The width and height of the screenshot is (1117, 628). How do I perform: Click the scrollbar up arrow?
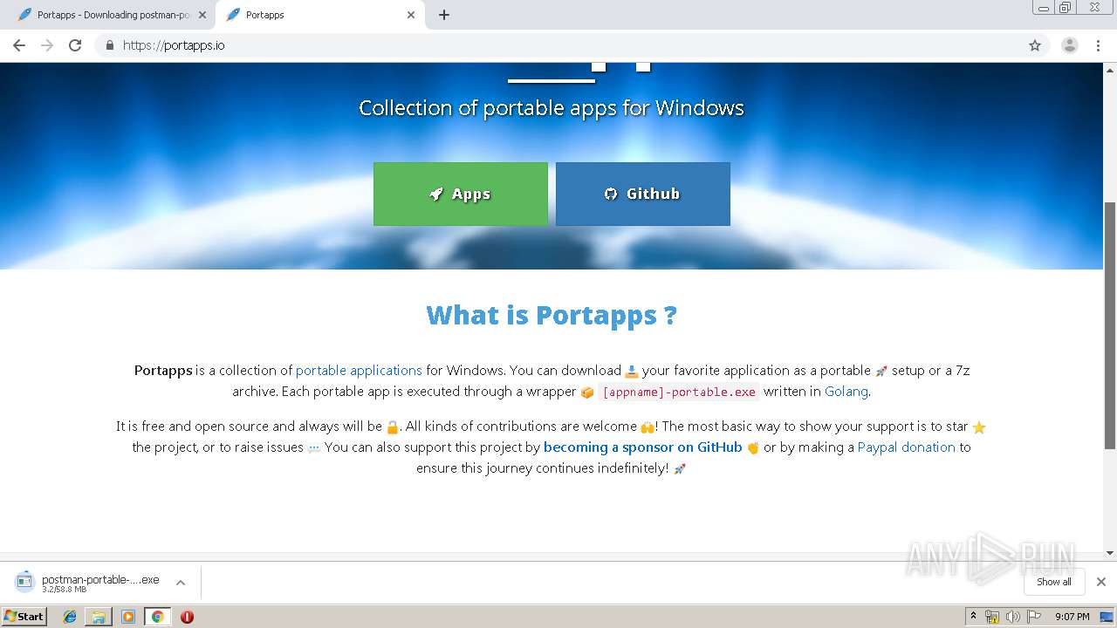pyautogui.click(x=1110, y=69)
